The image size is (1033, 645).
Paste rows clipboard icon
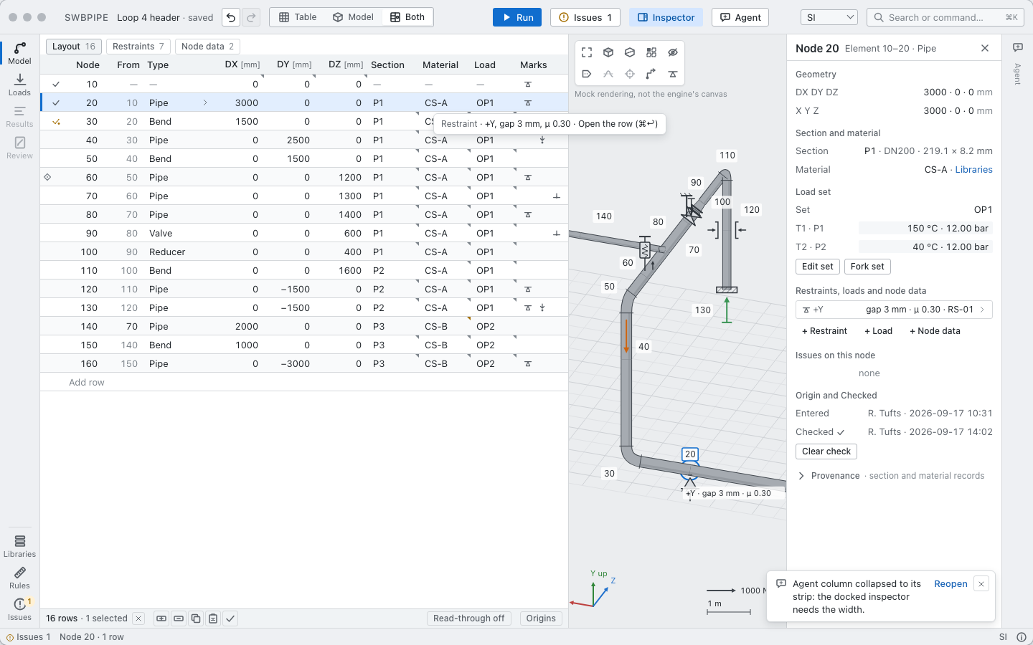pos(213,618)
